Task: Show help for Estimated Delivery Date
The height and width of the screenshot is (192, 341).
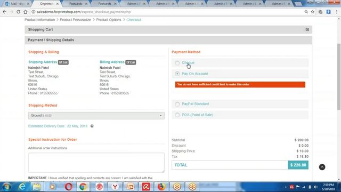Action: click(92, 126)
